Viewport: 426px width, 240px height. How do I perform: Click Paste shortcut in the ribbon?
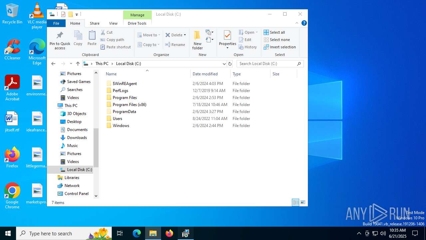(x=116, y=47)
